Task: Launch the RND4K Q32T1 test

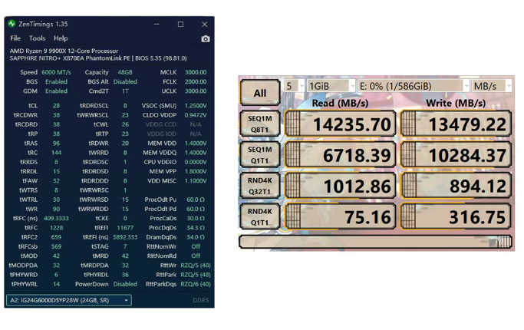Action: [x=260, y=186]
